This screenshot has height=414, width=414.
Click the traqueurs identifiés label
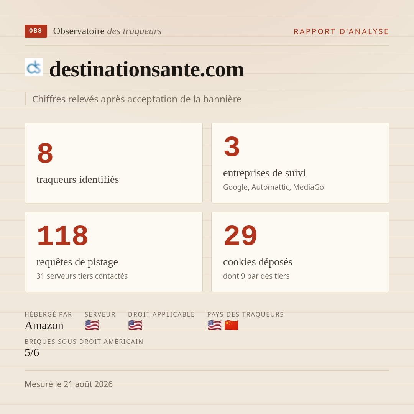pos(77,179)
